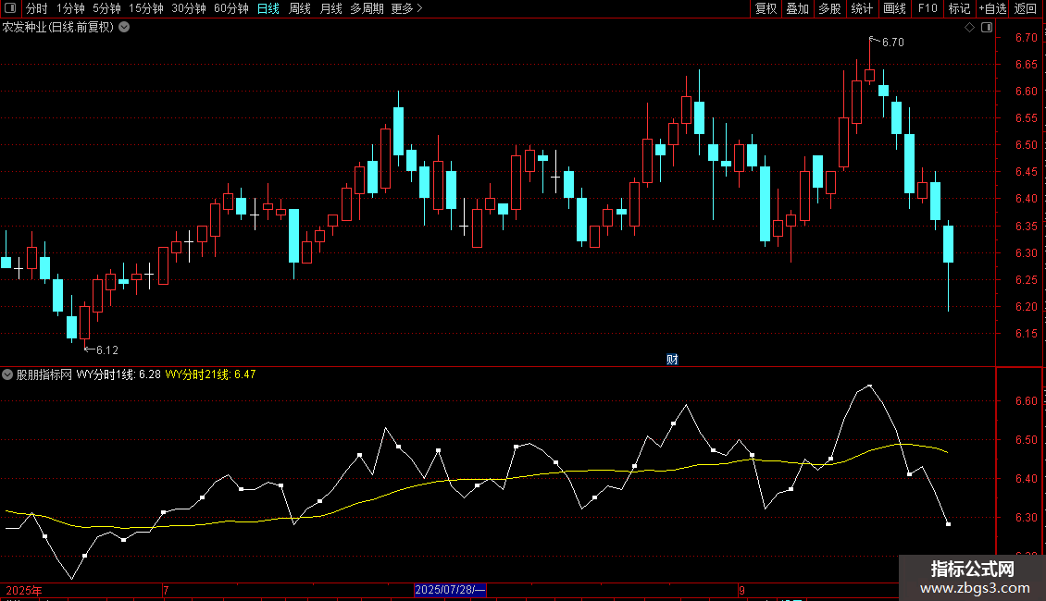Click the 6.60 label on the indicator axis
This screenshot has height=601, width=1046.
click(1026, 400)
